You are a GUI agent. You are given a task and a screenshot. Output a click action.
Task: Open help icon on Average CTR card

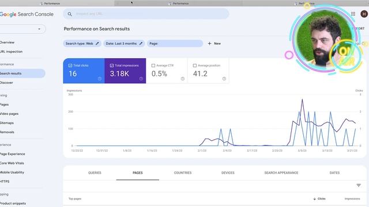pyautogui.click(x=183, y=79)
